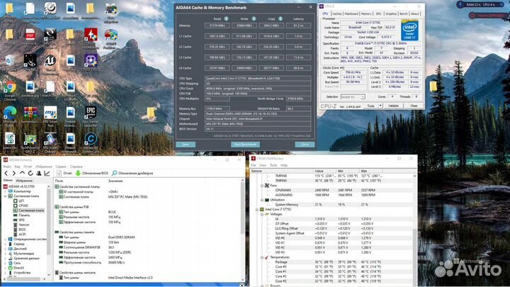Click the Отчет toolbar button with page icon
Viewport: 510px width, 287px height.
coord(64,173)
